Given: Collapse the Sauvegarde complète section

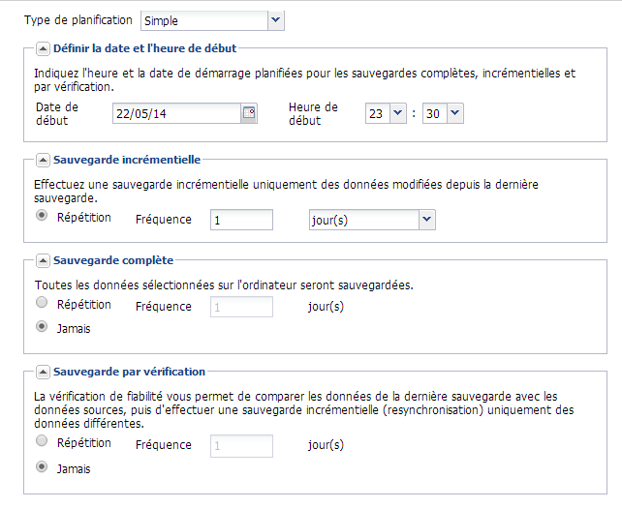Looking at the screenshot, I should (x=43, y=260).
